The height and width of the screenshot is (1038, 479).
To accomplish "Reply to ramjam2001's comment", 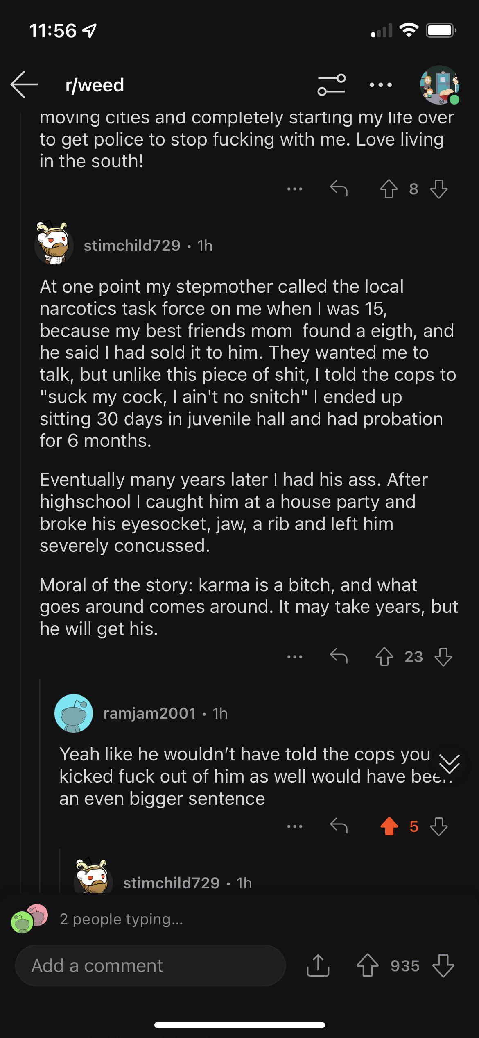I will click(339, 826).
